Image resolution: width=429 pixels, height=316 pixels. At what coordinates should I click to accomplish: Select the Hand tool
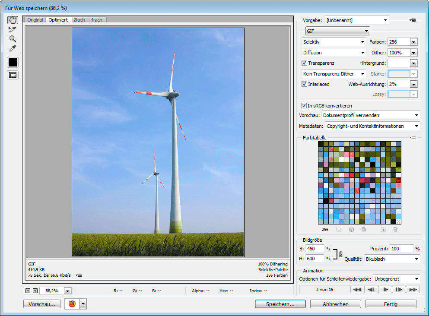coord(13,20)
